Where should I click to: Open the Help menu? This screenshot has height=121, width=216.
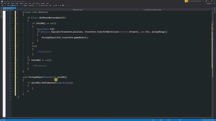click(x=48, y=3)
